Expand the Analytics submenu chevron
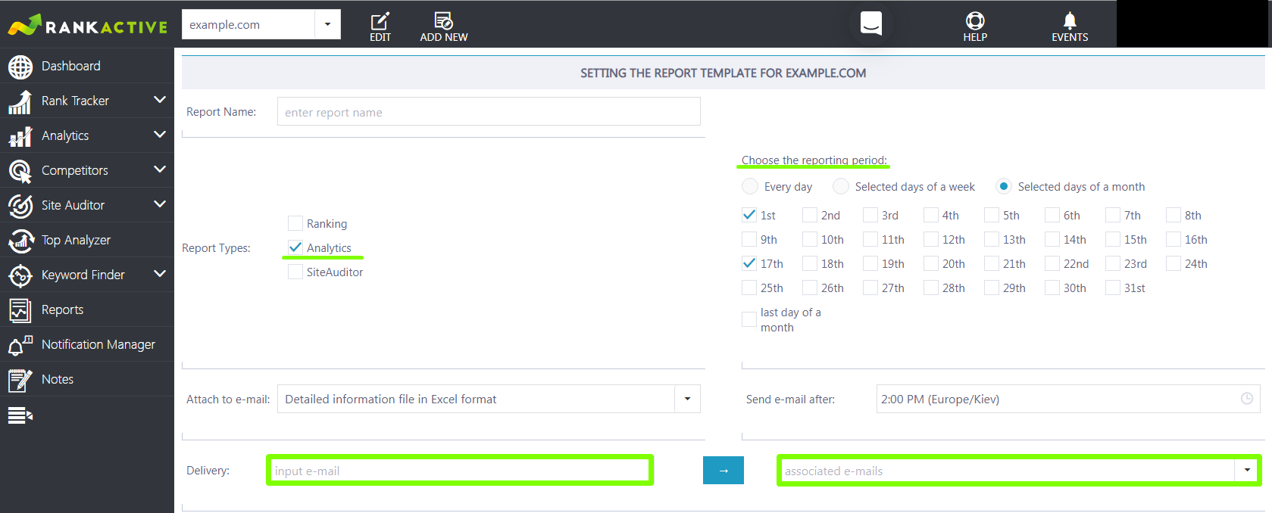This screenshot has height=513, width=1272. coord(160,135)
